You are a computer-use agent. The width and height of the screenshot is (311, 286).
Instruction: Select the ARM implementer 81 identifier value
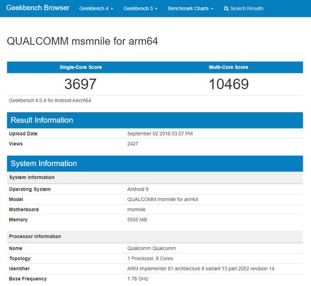click(x=201, y=268)
